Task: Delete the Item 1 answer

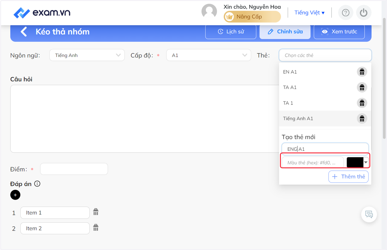Action: pos(96,212)
